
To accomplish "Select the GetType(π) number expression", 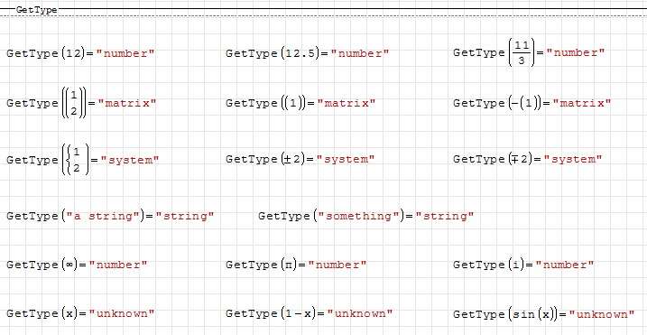I will point(296,265).
